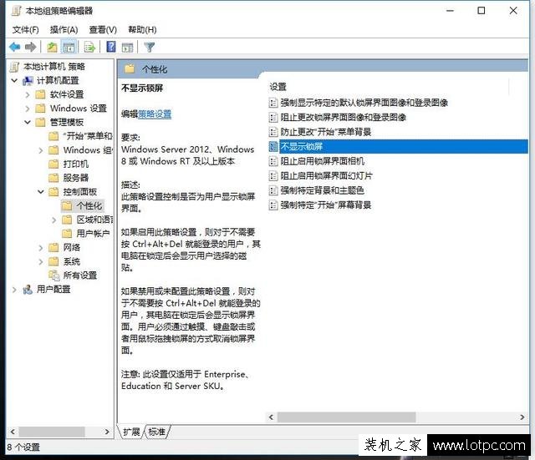Click left arrow of settings list scrollbar
The width and height of the screenshot is (535, 460).
click(271, 417)
